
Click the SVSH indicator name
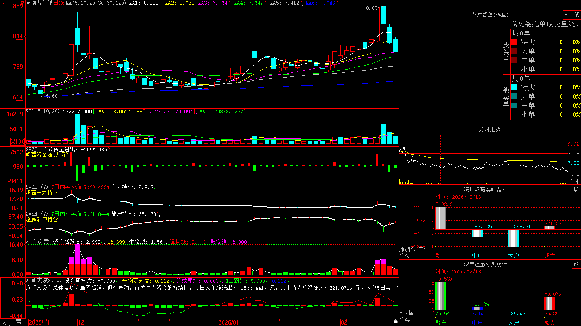(x=32, y=214)
